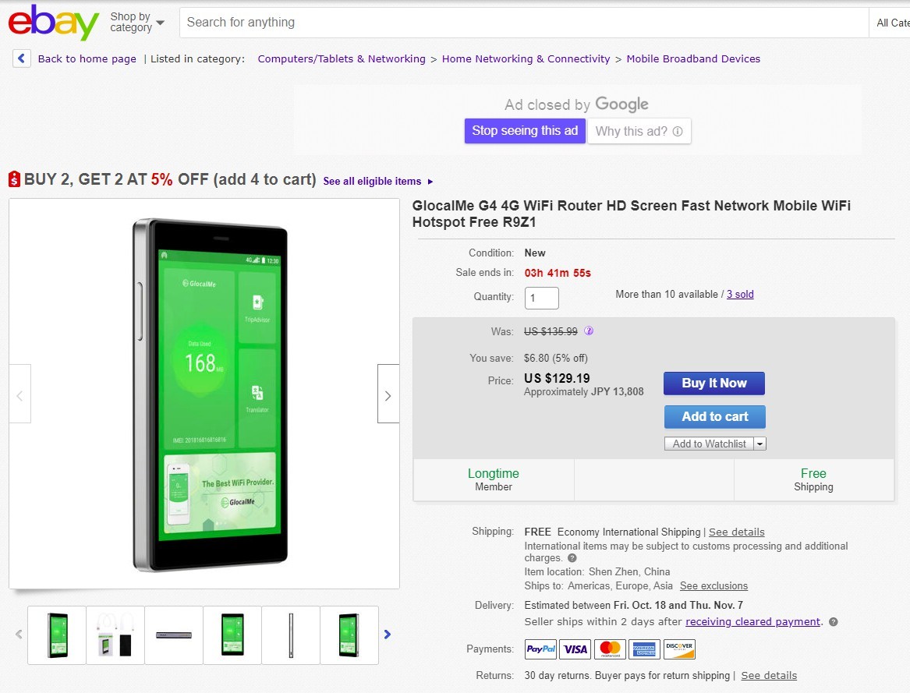The height and width of the screenshot is (693, 910).
Task: Click the back arrow icon beside home page
Action: click(x=22, y=58)
